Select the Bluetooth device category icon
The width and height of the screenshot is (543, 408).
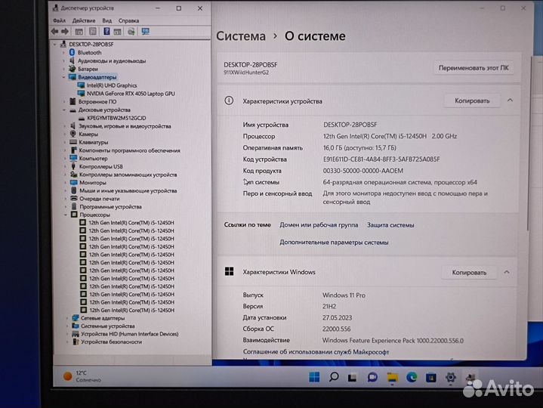pos(72,52)
